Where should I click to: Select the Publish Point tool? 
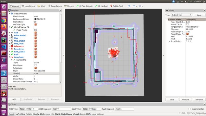tap(117, 6)
